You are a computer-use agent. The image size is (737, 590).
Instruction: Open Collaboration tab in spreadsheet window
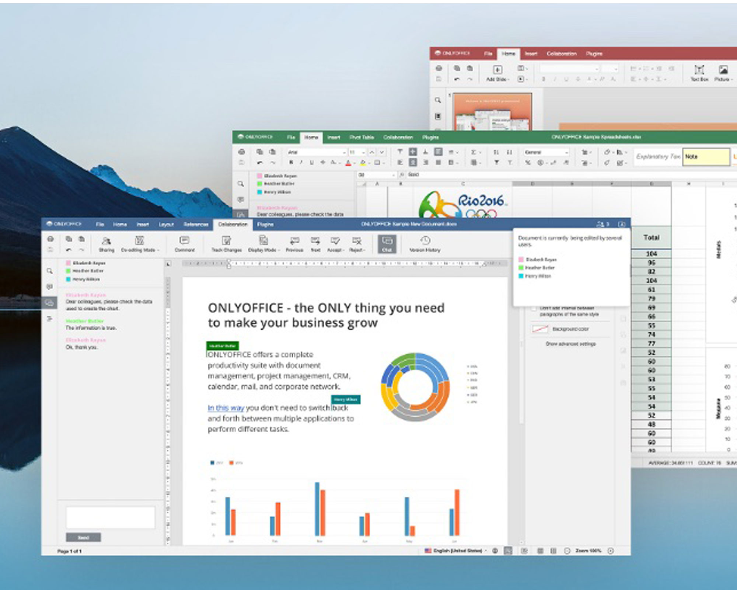coord(398,137)
